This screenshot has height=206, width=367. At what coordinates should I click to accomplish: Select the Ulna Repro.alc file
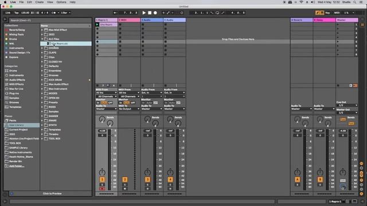[x=66, y=43]
